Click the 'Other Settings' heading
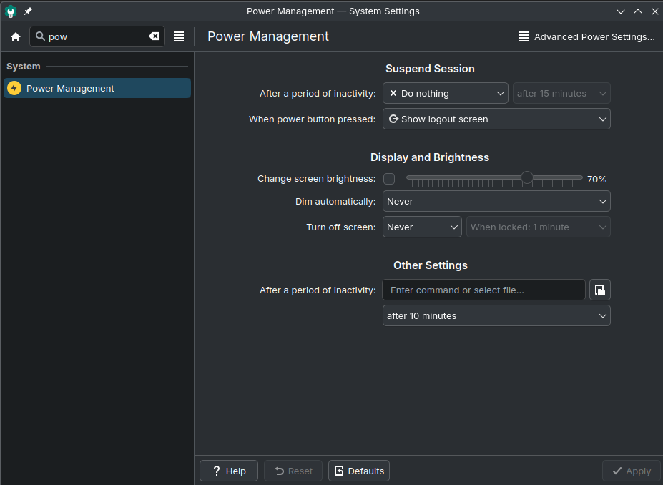 431,265
